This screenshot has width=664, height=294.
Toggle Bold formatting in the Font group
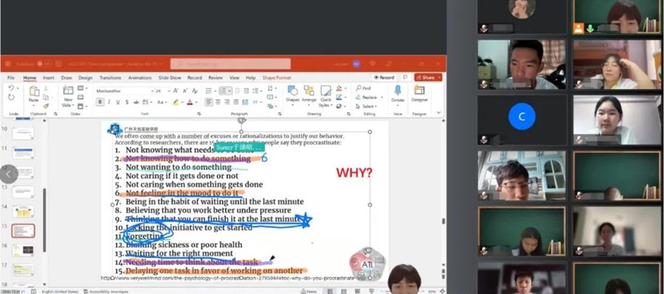click(100, 102)
